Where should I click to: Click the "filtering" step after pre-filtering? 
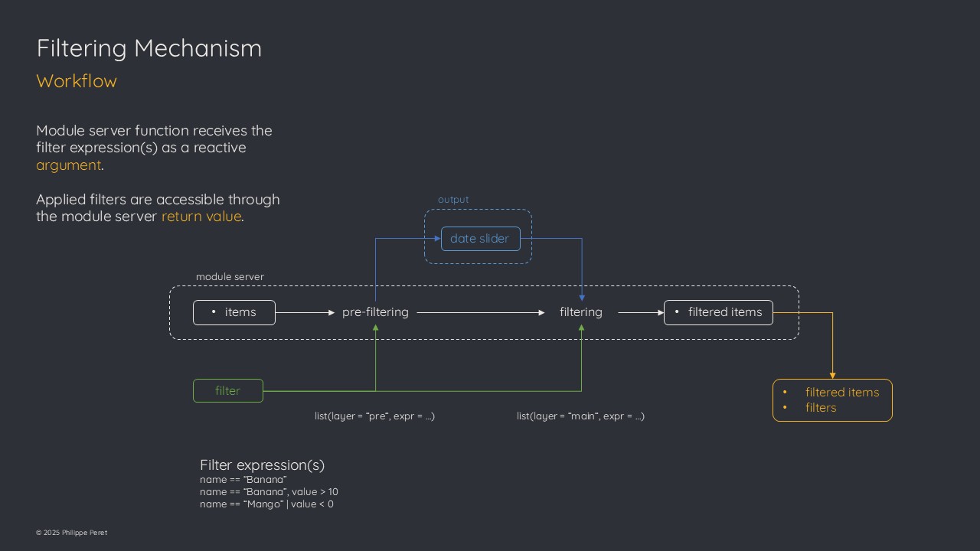pyautogui.click(x=580, y=312)
